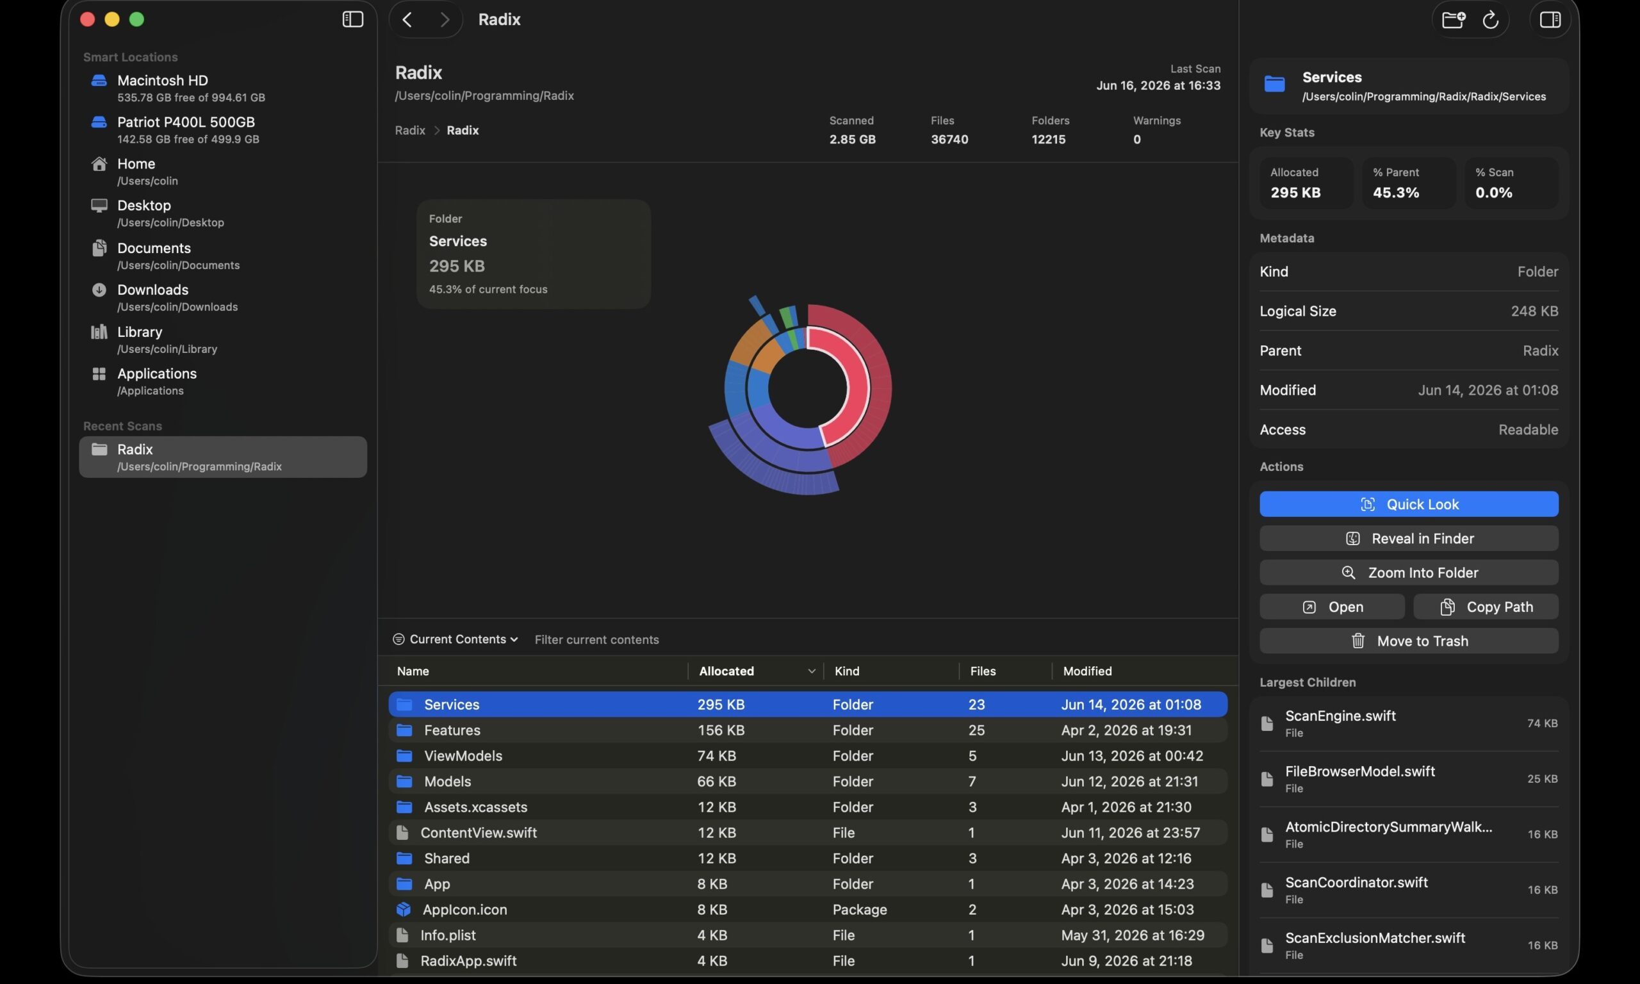Click the % Scan 0.0% stat card
The height and width of the screenshot is (984, 1640).
(1511, 183)
